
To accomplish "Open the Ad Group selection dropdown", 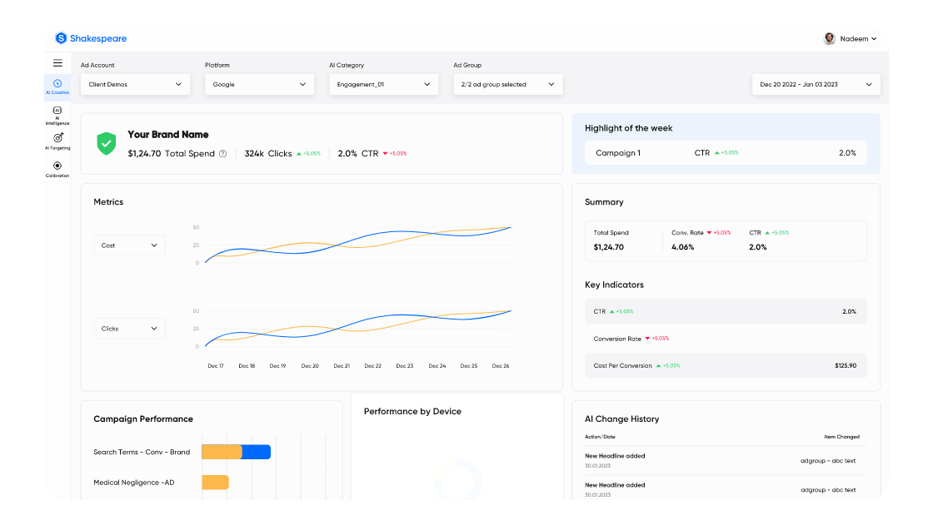I will pyautogui.click(x=507, y=84).
